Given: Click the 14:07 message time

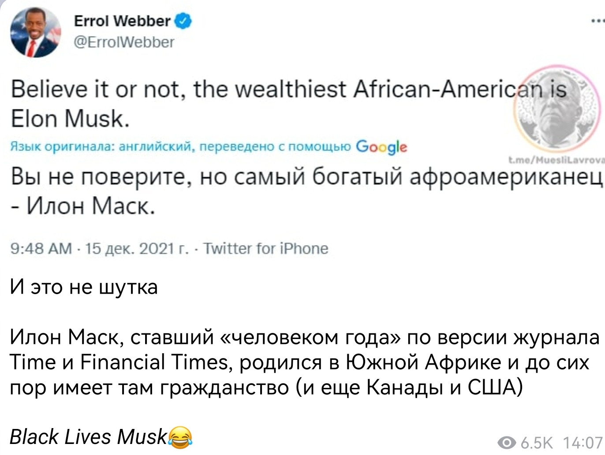Looking at the screenshot, I should point(582,442).
